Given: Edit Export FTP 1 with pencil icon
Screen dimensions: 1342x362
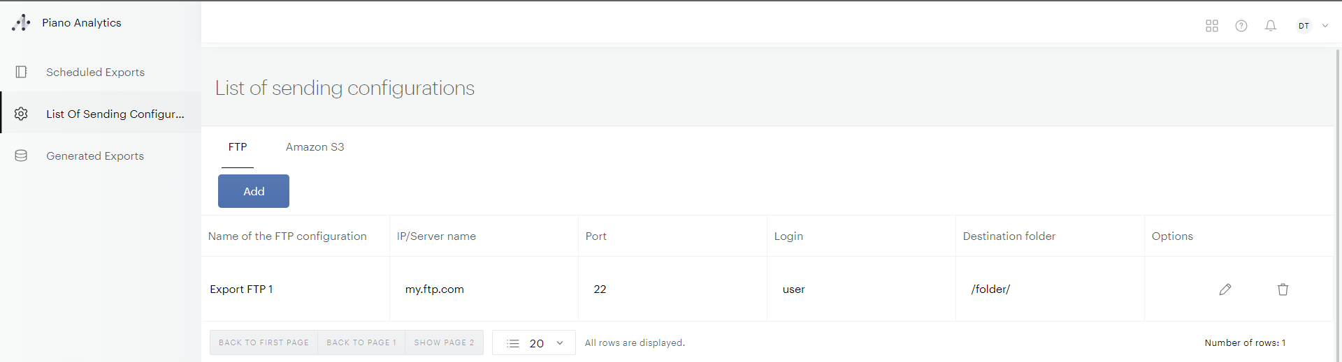Looking at the screenshot, I should pyautogui.click(x=1225, y=289).
